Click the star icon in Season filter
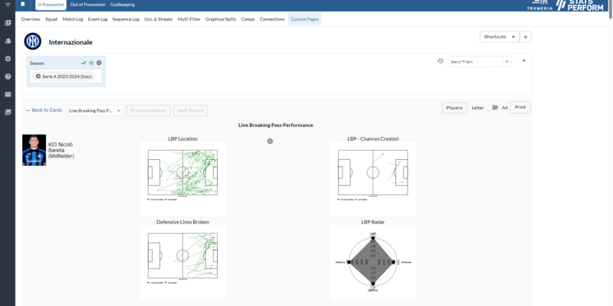613x306 pixels. [91, 63]
